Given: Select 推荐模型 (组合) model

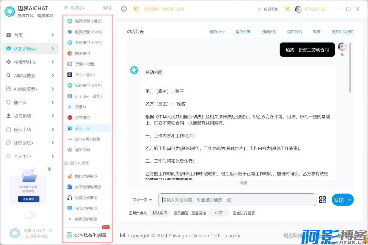Looking at the screenshot, I should (87, 21).
